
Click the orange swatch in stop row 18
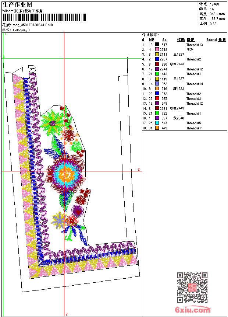(157, 128)
